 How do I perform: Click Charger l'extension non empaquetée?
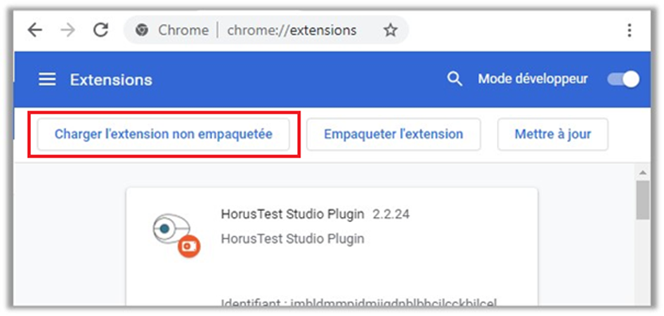pos(163,134)
